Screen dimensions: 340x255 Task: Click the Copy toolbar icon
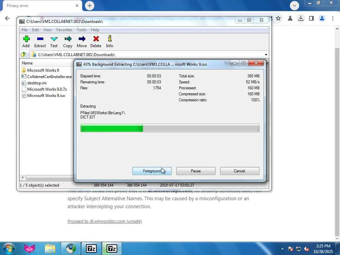tap(68, 42)
